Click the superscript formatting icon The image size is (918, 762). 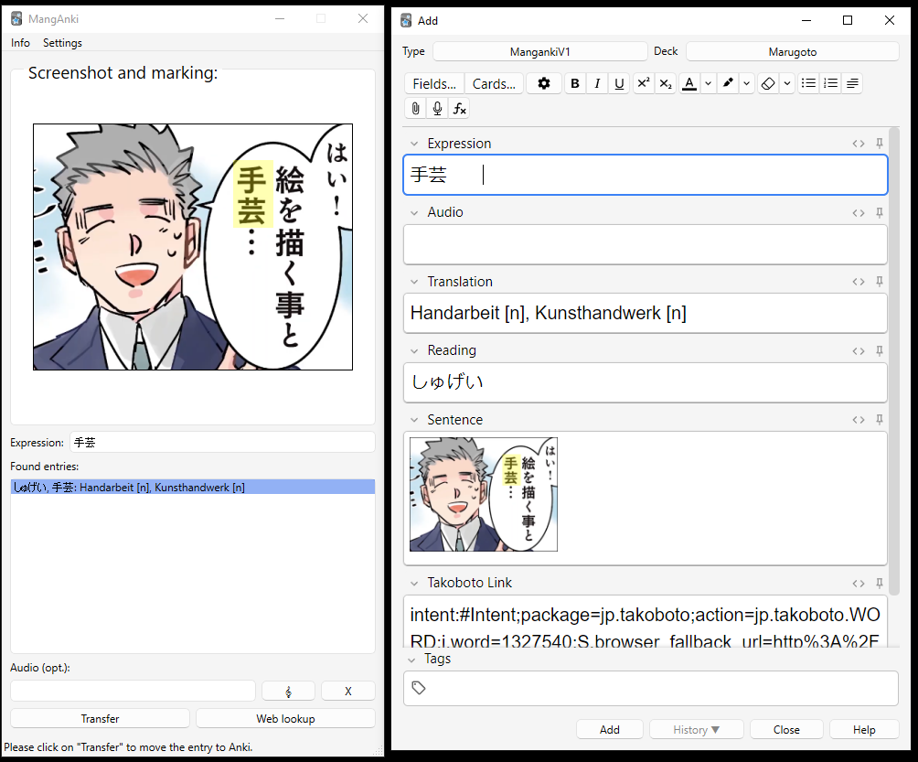[x=643, y=83]
